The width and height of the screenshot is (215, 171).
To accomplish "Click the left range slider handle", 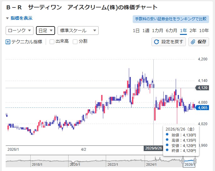I will [x=183, y=161].
